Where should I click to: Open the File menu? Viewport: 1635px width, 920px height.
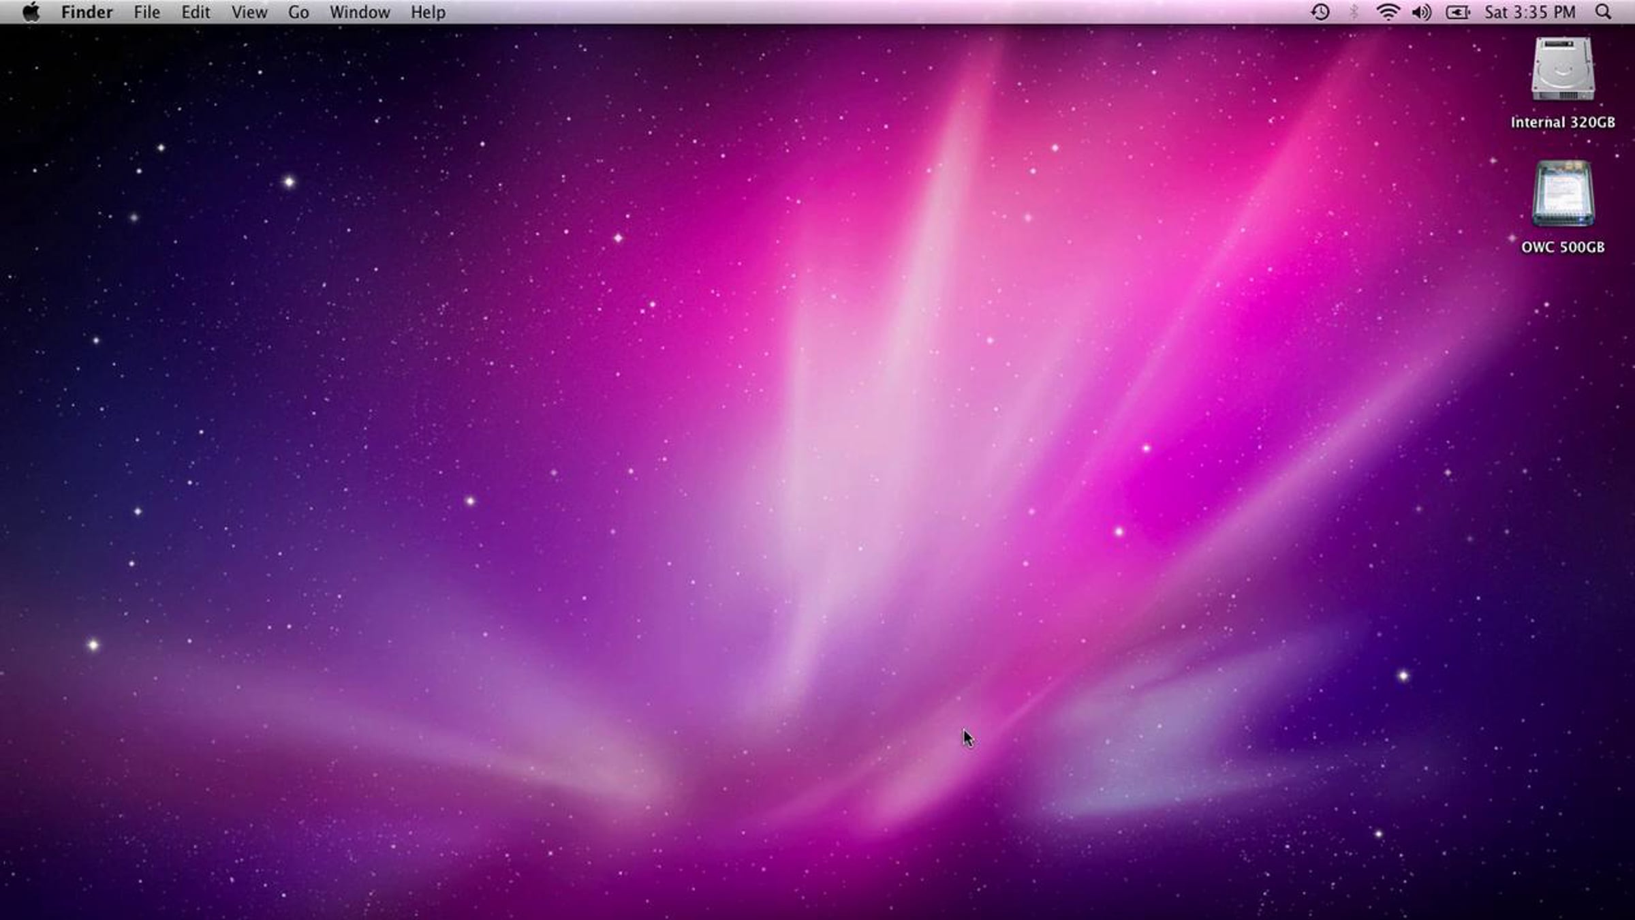point(146,12)
